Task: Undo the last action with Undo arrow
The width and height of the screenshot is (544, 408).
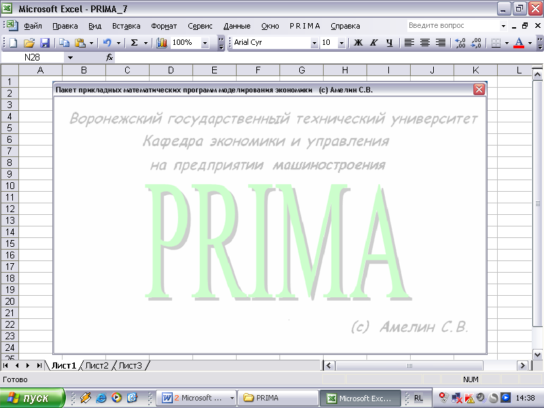Action: click(x=107, y=43)
